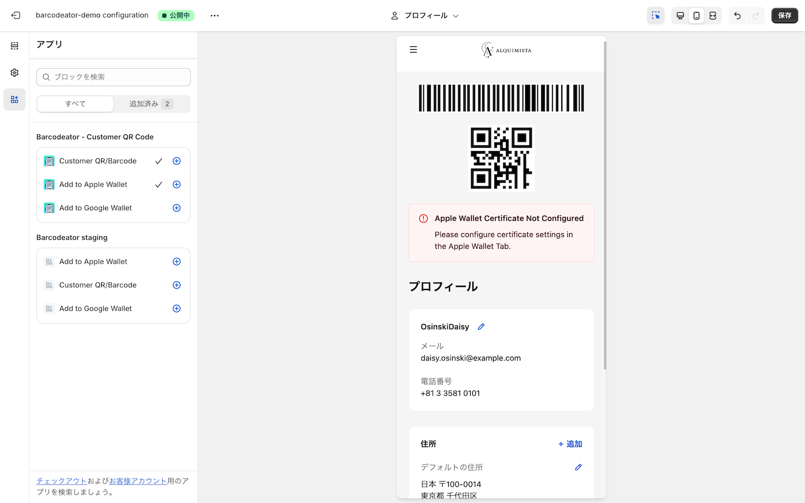805x503 pixels.
Task: Open the sections panel in sidebar
Action: click(15, 46)
